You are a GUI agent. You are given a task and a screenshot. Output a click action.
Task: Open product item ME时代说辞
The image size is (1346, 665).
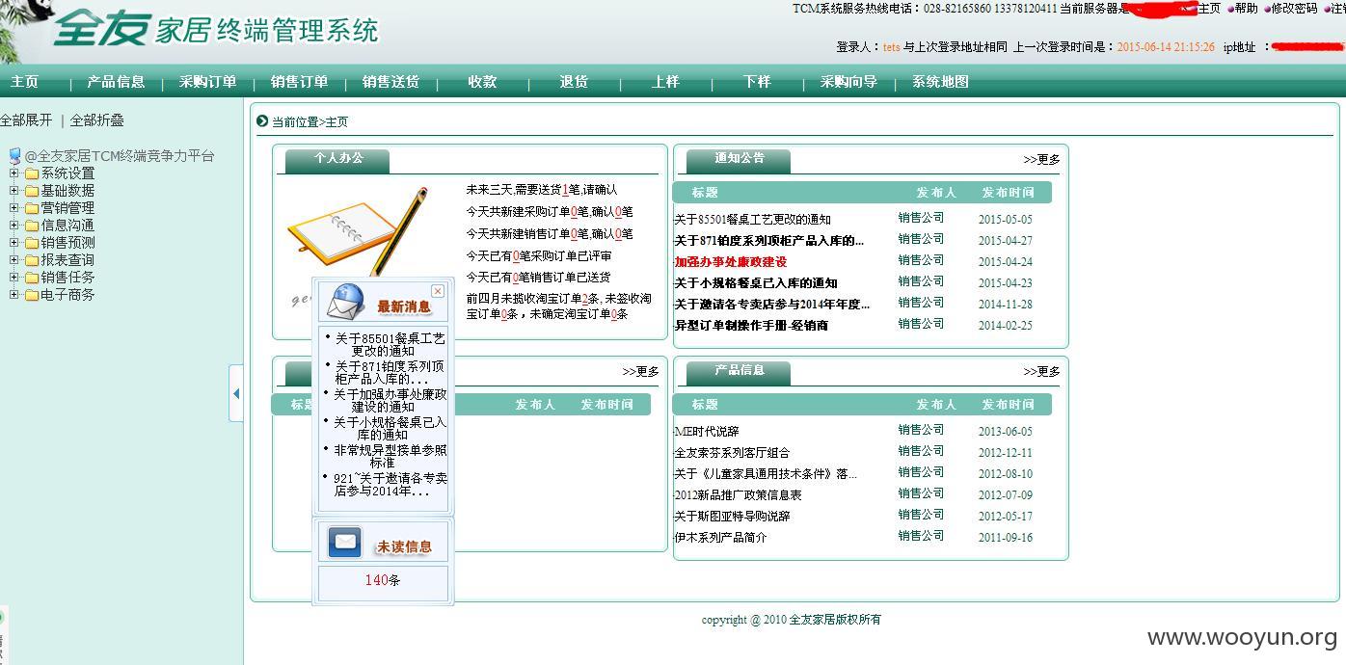[x=706, y=432]
